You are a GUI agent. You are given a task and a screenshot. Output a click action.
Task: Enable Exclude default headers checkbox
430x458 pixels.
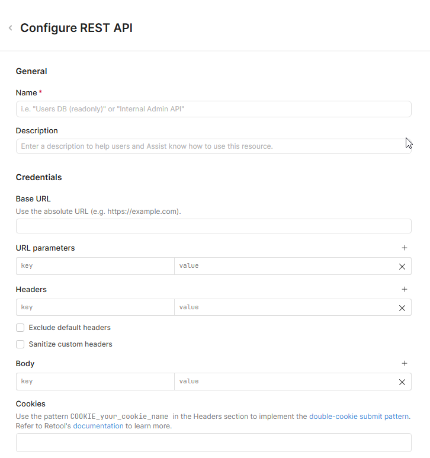[x=20, y=328]
